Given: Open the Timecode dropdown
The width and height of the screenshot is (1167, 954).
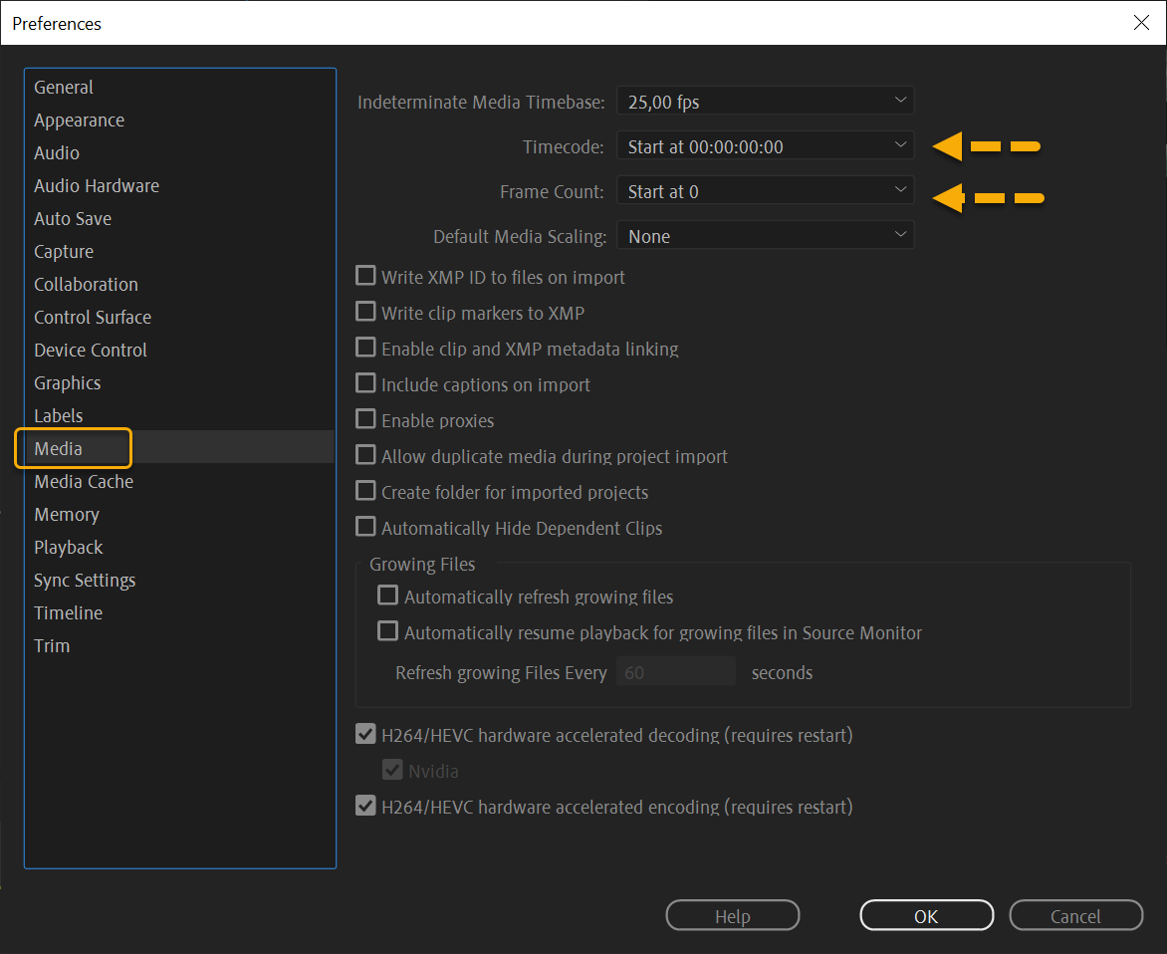Looking at the screenshot, I should tap(765, 144).
